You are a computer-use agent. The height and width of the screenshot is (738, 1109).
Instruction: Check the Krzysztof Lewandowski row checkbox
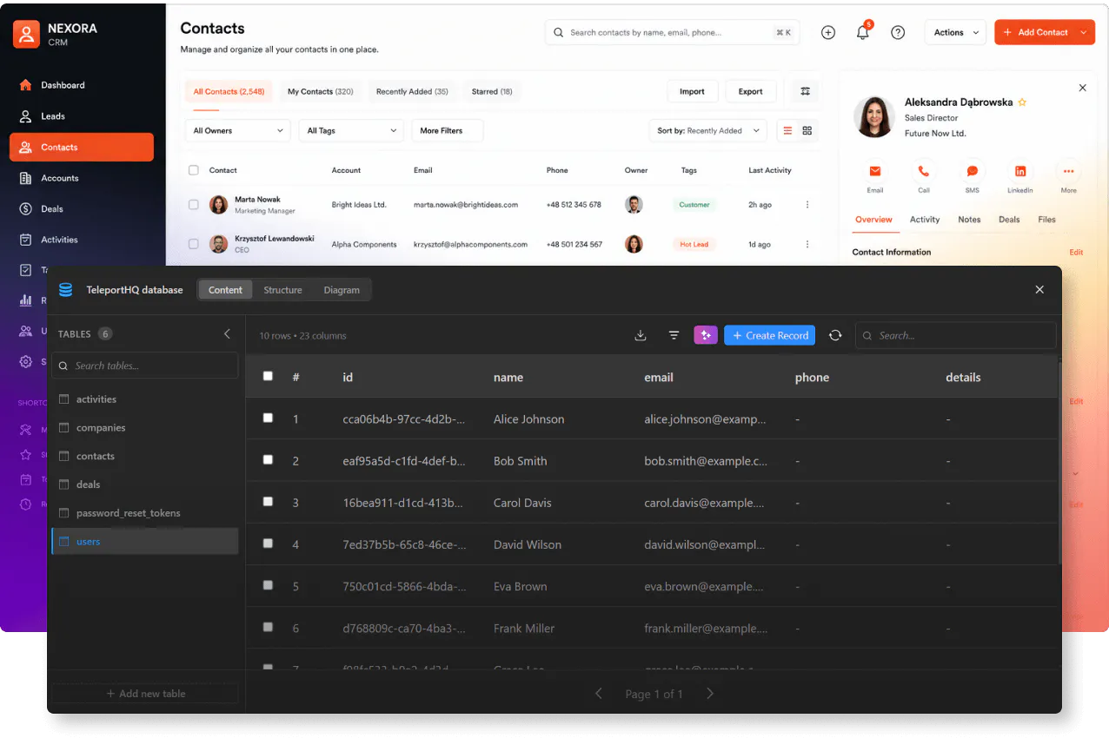coord(194,244)
